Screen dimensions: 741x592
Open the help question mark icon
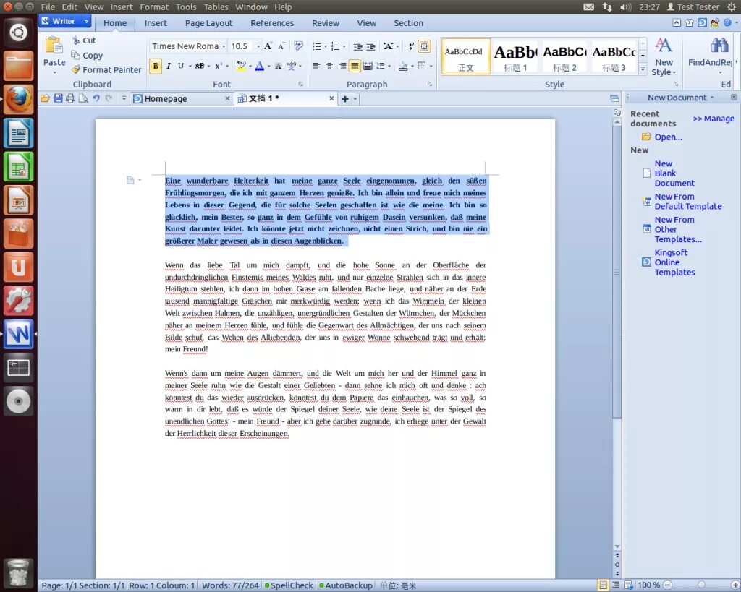(727, 22)
